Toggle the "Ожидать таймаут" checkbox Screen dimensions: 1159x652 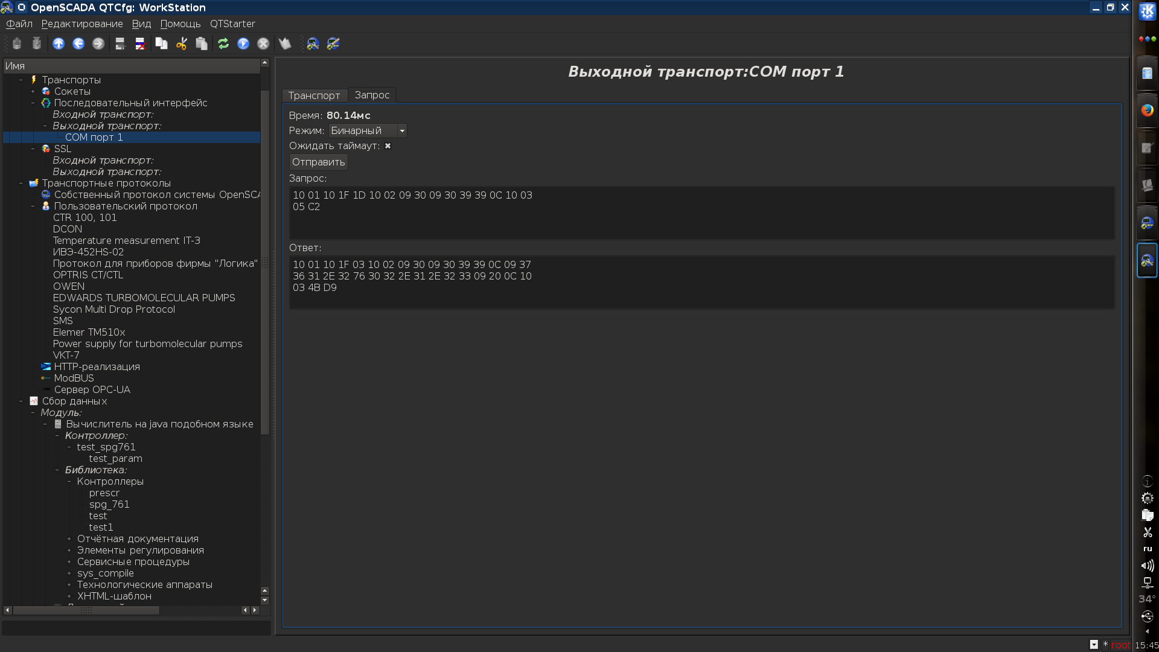click(x=388, y=146)
